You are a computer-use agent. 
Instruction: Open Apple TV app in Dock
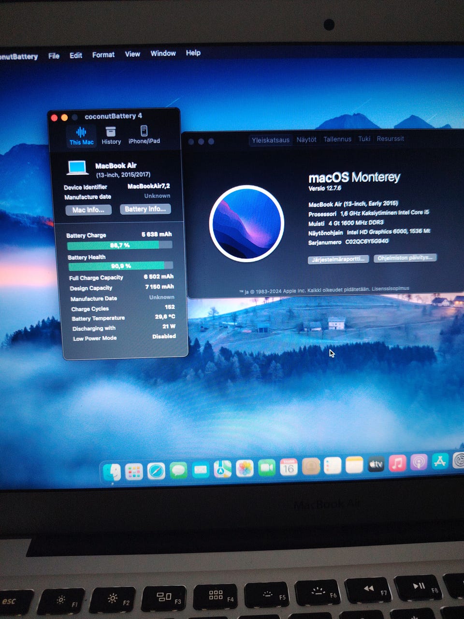coord(376,464)
